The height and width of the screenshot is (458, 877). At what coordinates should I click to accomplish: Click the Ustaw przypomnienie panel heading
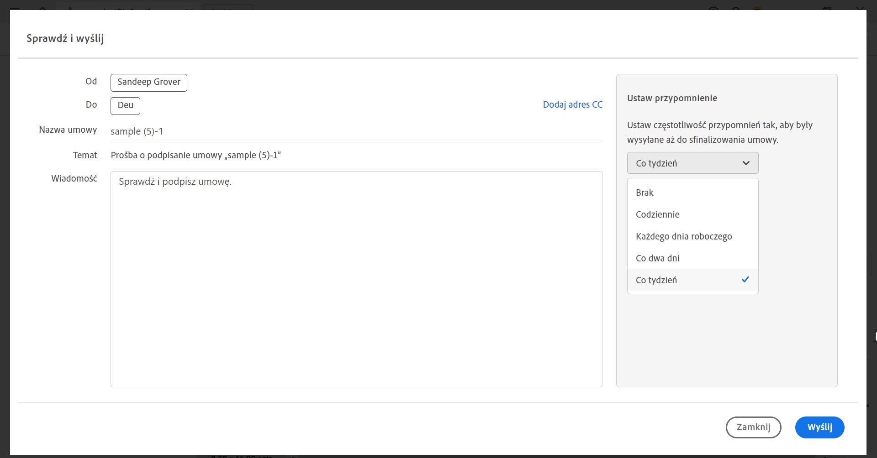coord(671,98)
